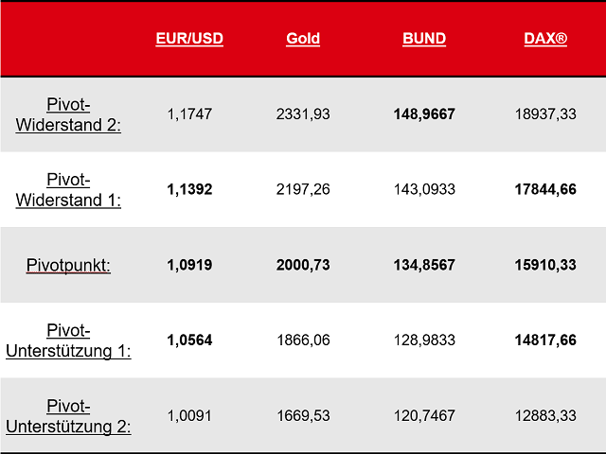
Task: Click bold BUND value 148,9667
Action: click(x=424, y=114)
